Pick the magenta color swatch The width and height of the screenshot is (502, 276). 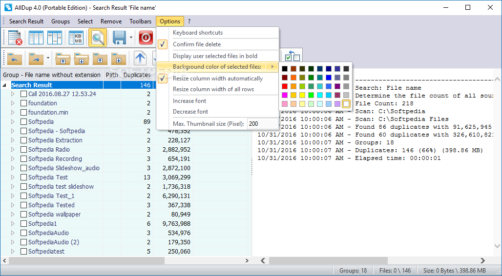point(285,95)
